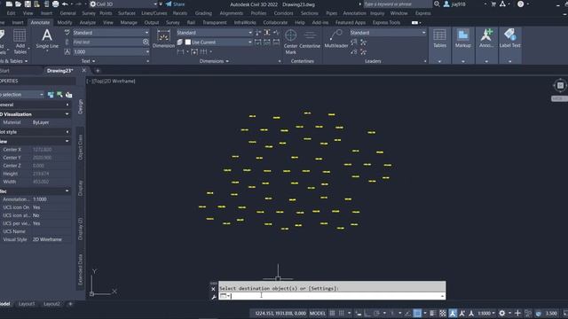
Task: Click the search magnifier icon in title bar
Action: [437, 4]
